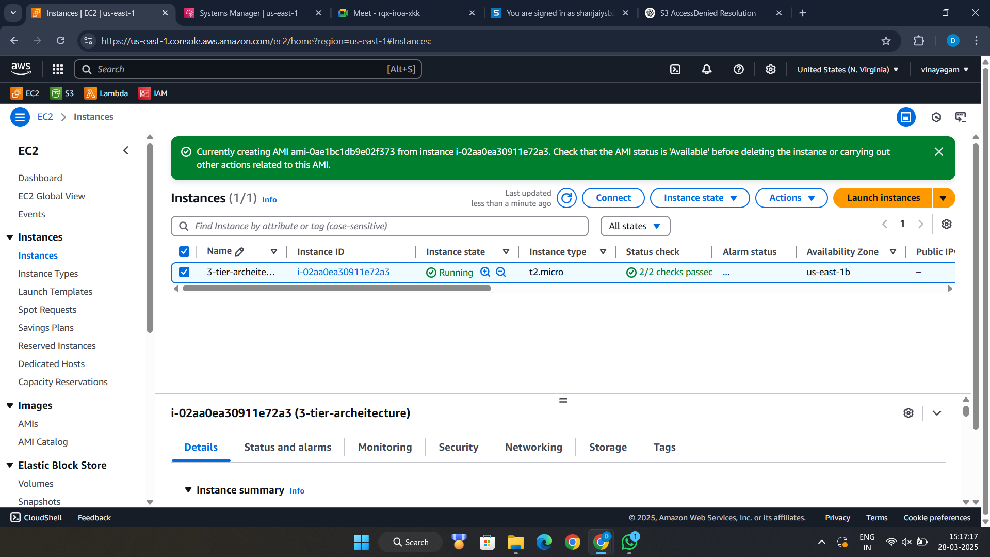Open WhatsApp from the Windows taskbar
Screen dimensions: 990x557
[x=629, y=542]
